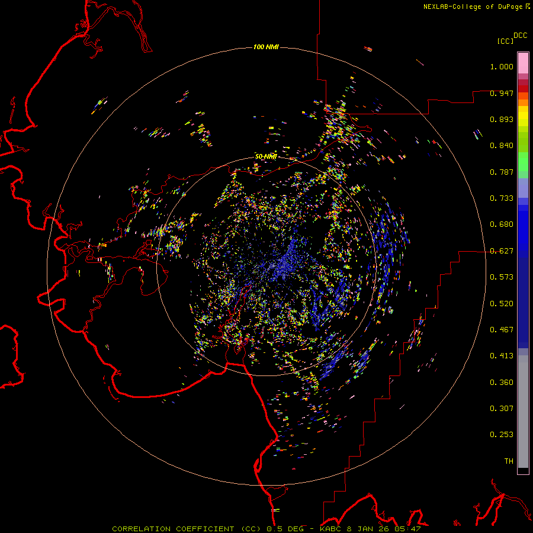Pick the orange swatch of the color bar

(523, 102)
